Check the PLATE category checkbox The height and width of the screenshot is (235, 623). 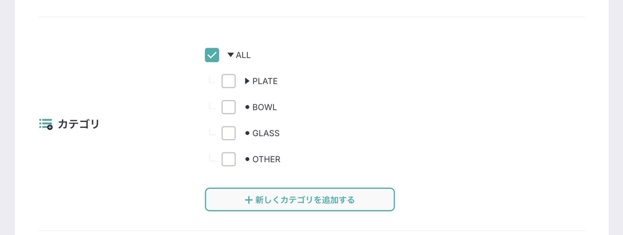[x=228, y=81]
